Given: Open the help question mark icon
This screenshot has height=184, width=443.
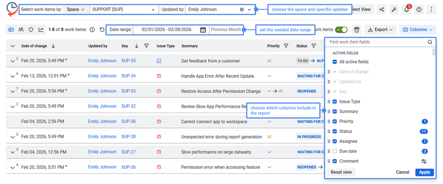Looking at the screenshot, I should coord(419,10).
